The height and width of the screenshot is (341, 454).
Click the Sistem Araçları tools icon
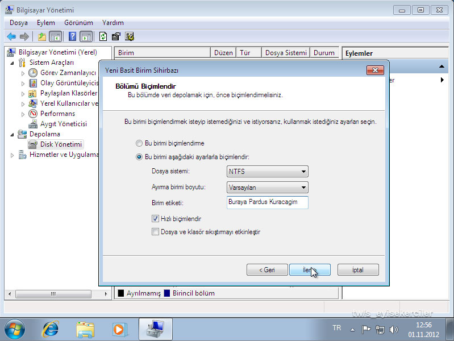22,63
